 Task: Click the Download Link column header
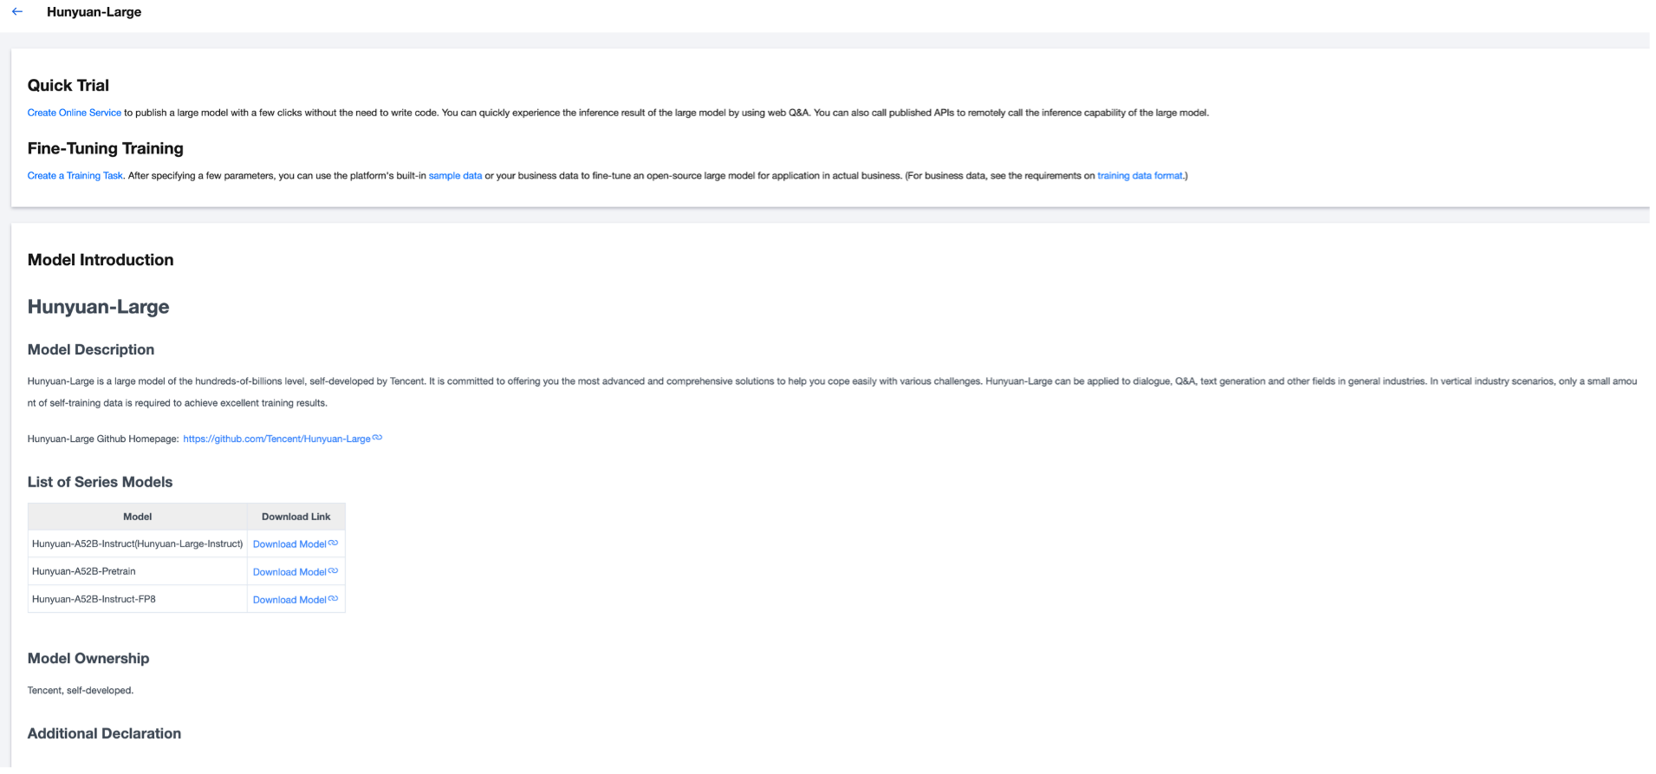pyautogui.click(x=296, y=517)
